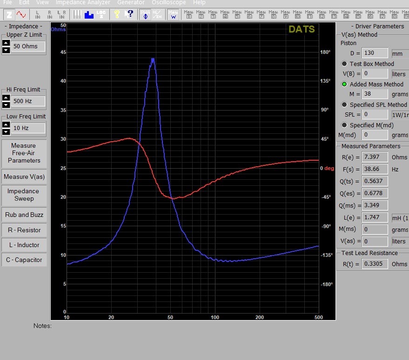Select memory slot Mem 10
The height and width of the screenshot is (360, 409).
297,14
